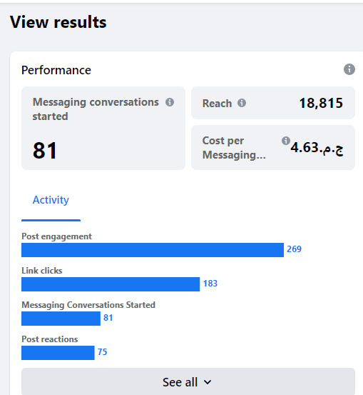Viewport: 363px width, 395px height.
Task: Click the Performance section title
Action: tap(56, 70)
